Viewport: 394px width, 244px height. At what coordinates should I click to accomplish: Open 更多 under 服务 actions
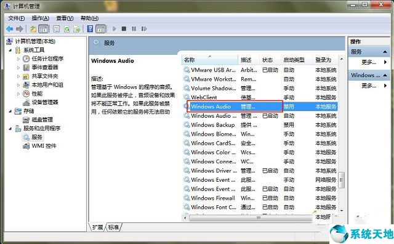369,62
